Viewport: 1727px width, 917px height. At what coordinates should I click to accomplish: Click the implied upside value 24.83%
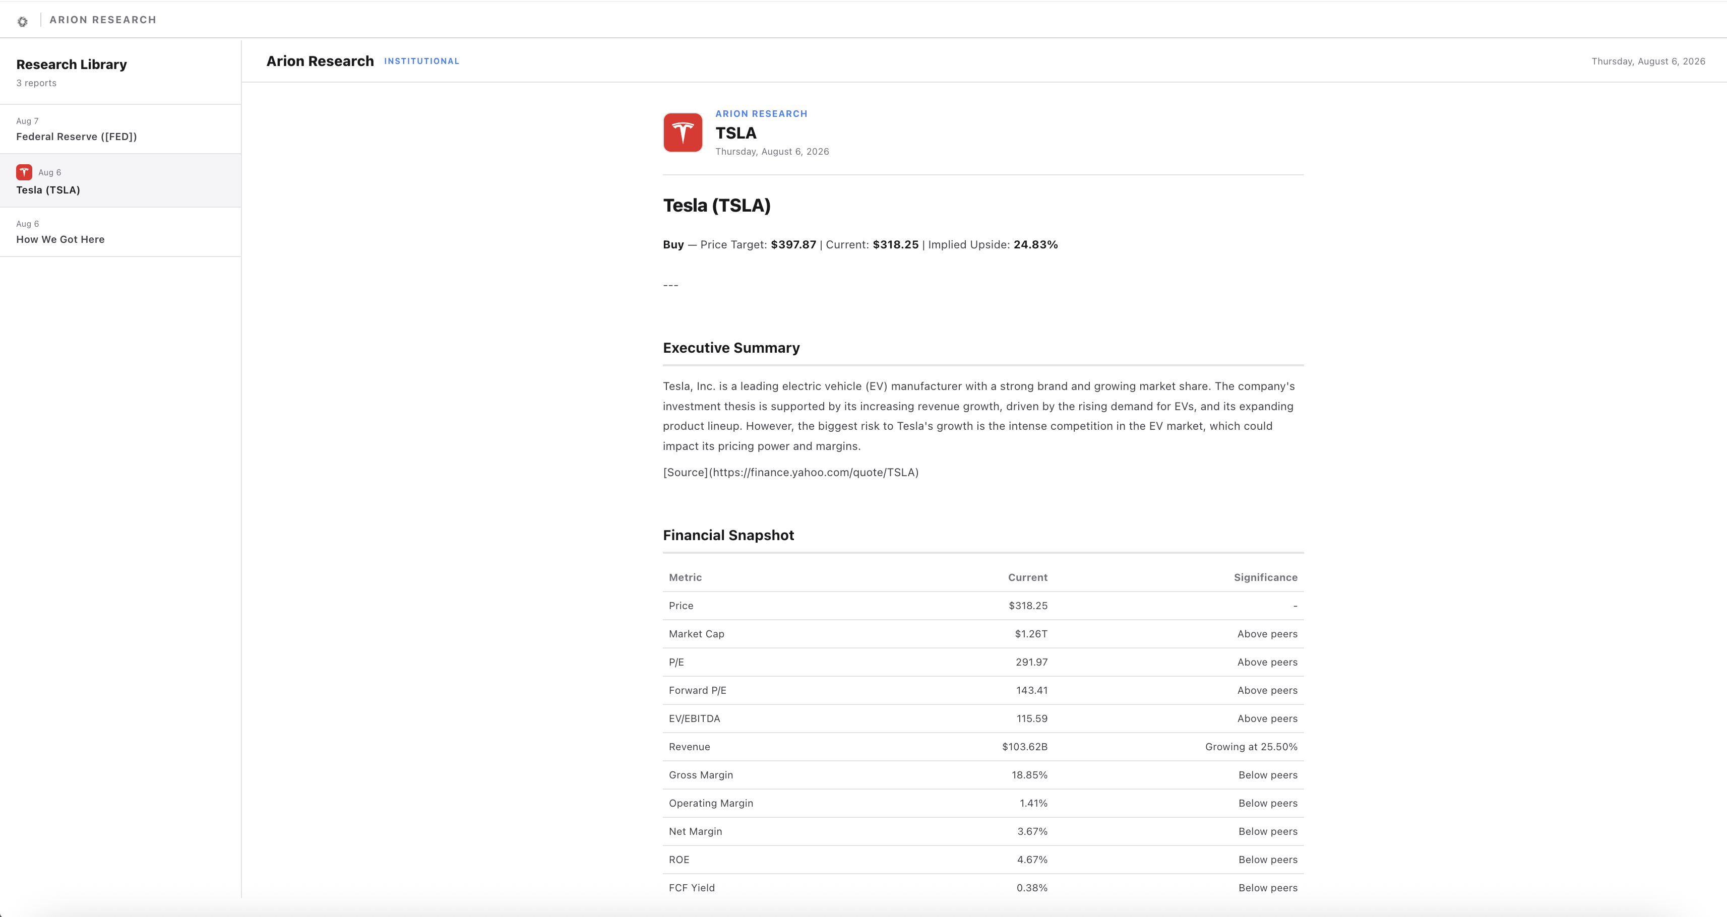point(1035,245)
